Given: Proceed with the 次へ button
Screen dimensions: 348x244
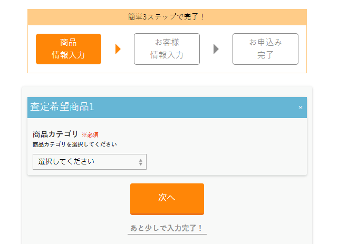Looking at the screenshot, I should pyautogui.click(x=167, y=199).
